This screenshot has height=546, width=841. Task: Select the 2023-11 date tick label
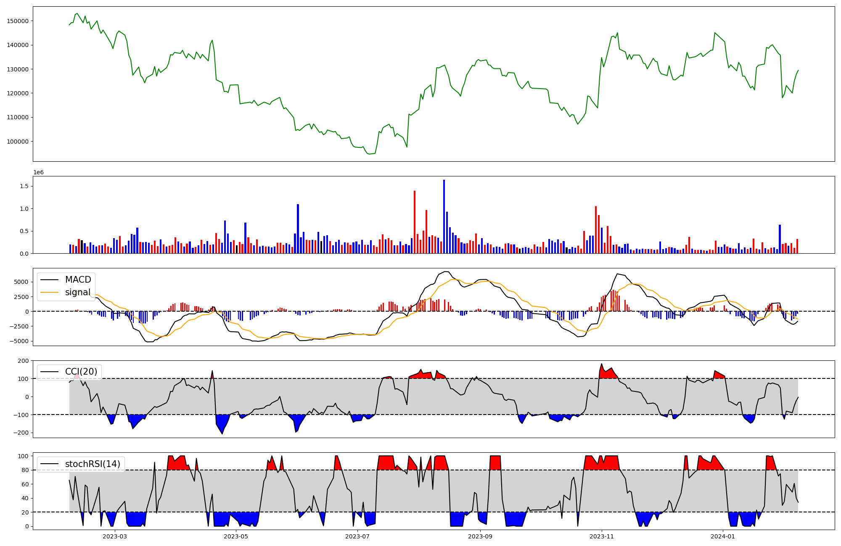tap(602, 536)
